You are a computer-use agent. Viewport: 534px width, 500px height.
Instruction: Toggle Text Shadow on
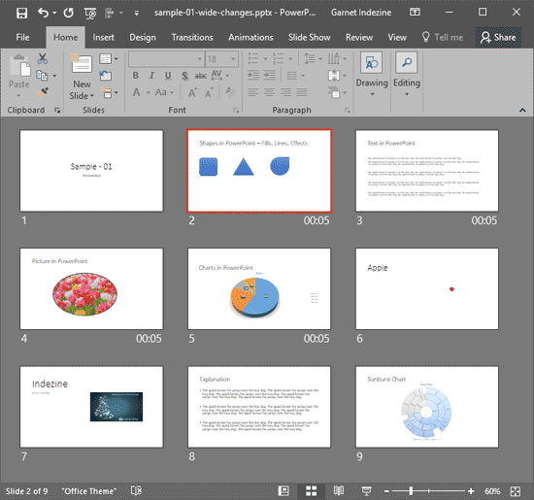(184, 76)
